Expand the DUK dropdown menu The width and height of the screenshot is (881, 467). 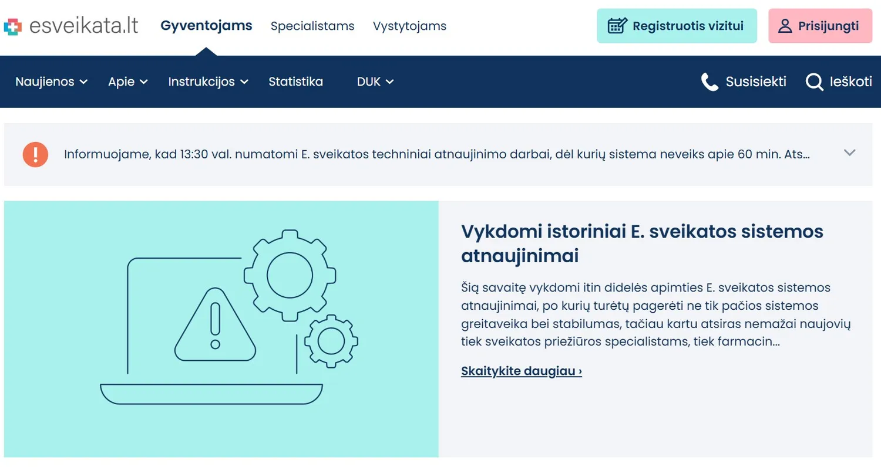[375, 82]
